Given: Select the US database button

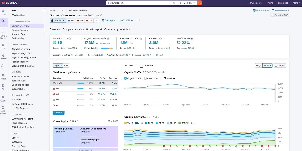Looking at the screenshot, I should (71, 21).
